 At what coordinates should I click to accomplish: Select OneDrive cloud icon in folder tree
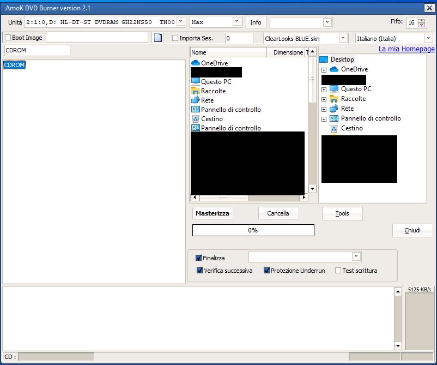pyautogui.click(x=334, y=69)
